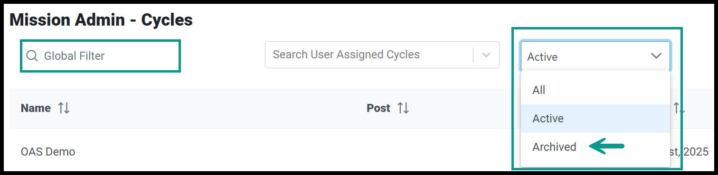Click the Mission Admin - Cycles heading
718x175 pixels.
tap(101, 20)
